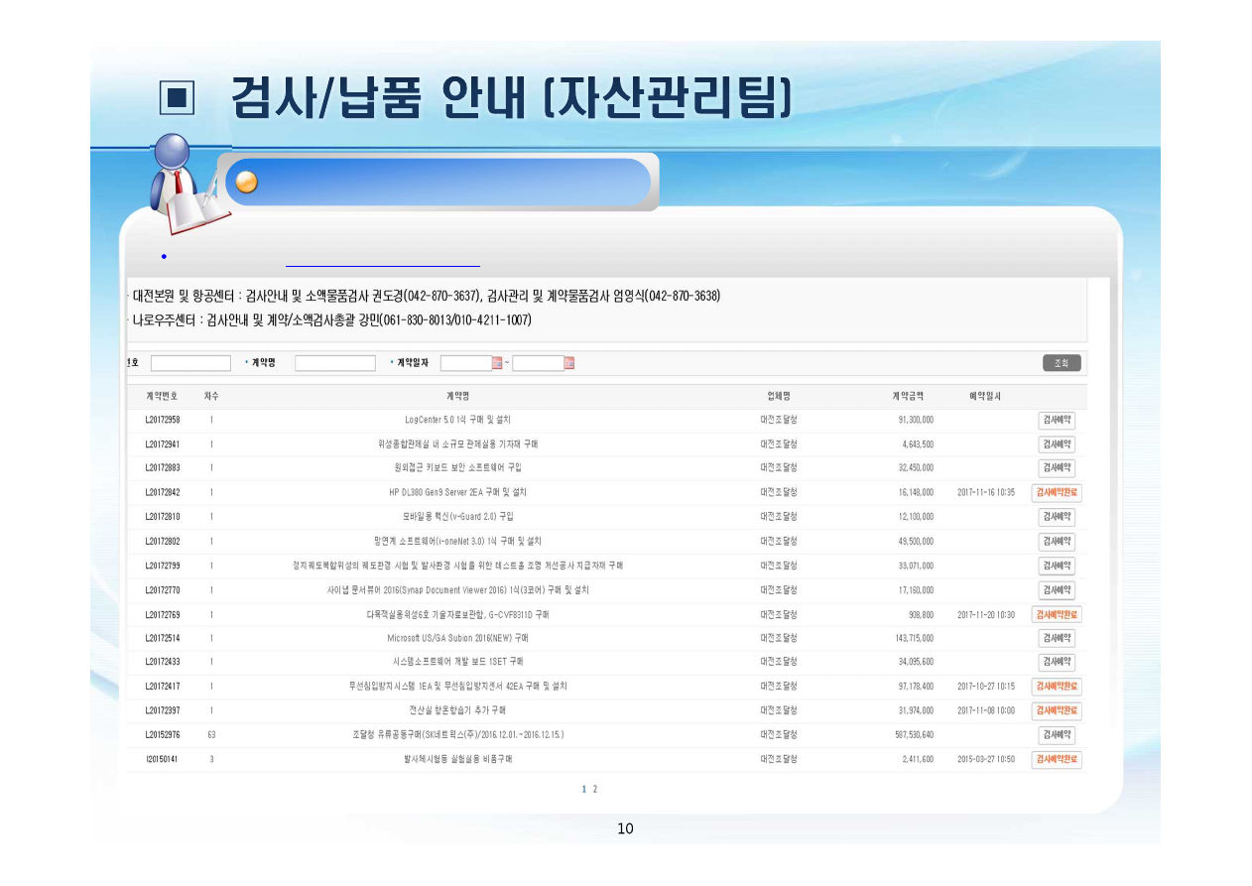Open the contract start date calendar icon
The height and width of the screenshot is (886, 1252).
pos(497,363)
